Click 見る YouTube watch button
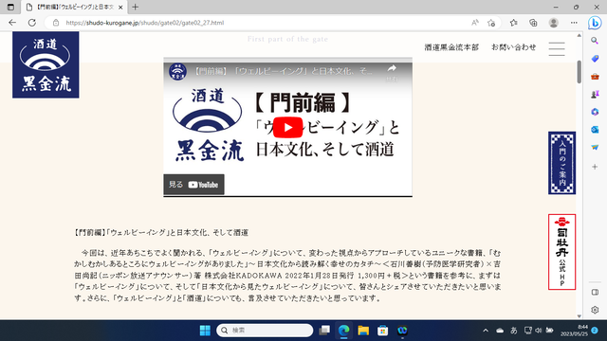607x341 pixels. point(193,185)
